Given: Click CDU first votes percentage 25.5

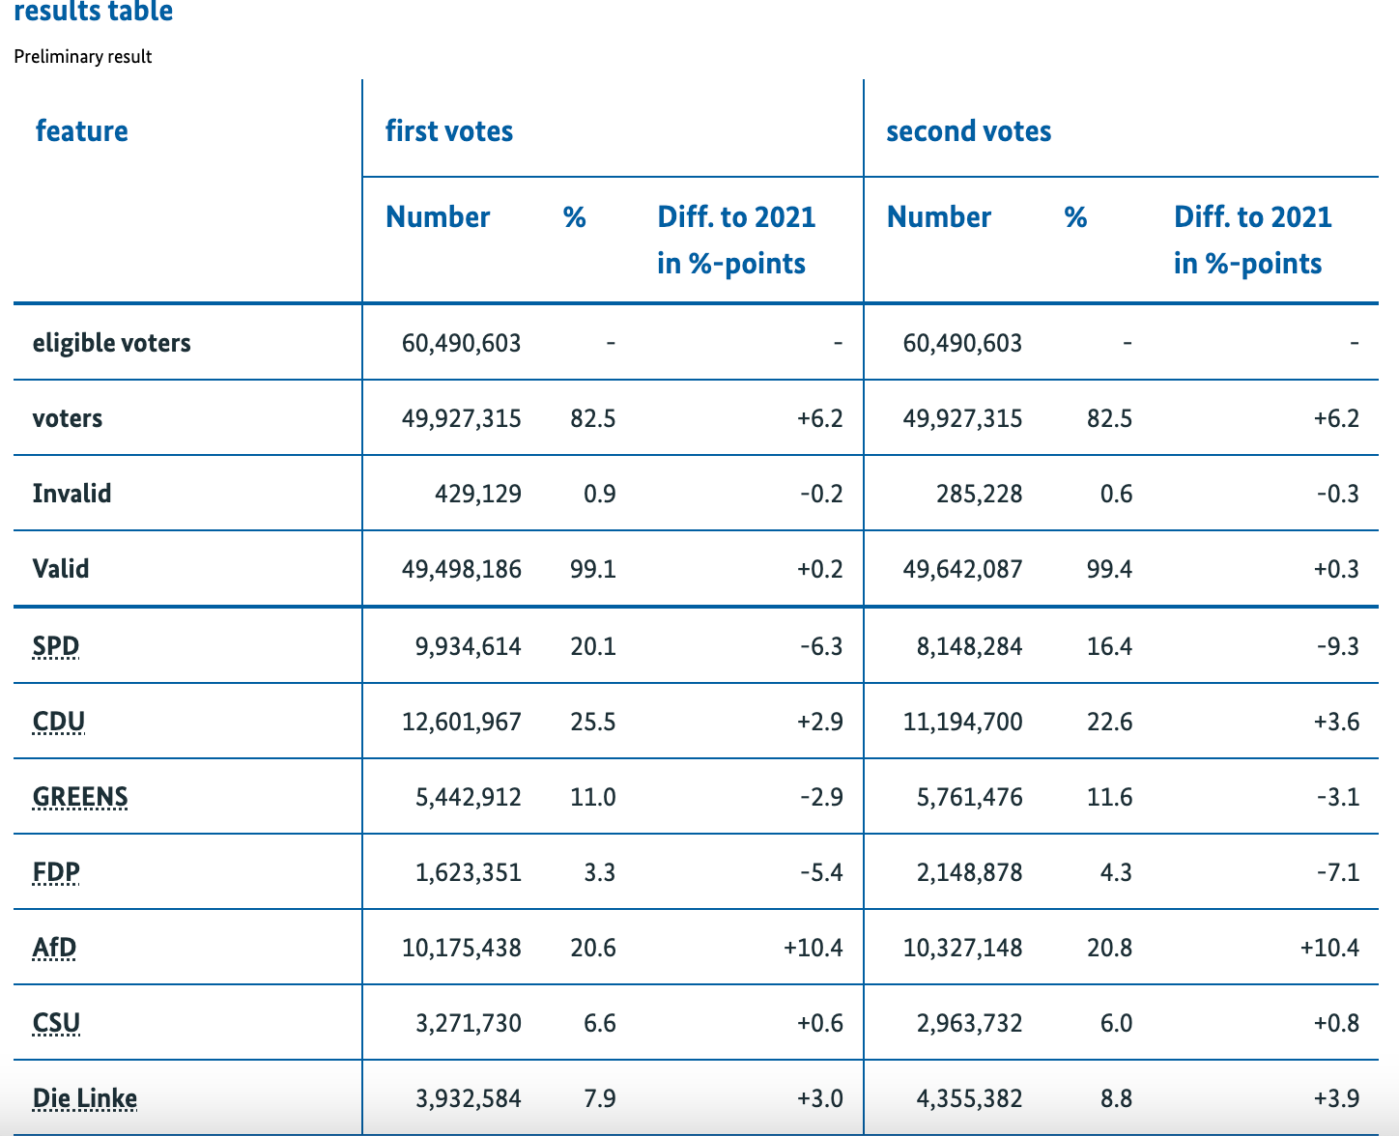Looking at the screenshot, I should coord(593,722).
